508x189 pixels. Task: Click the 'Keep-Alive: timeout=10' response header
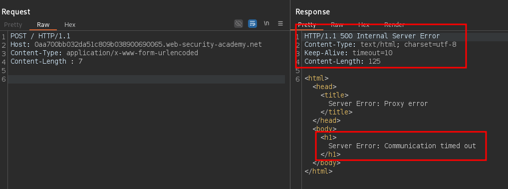click(348, 53)
